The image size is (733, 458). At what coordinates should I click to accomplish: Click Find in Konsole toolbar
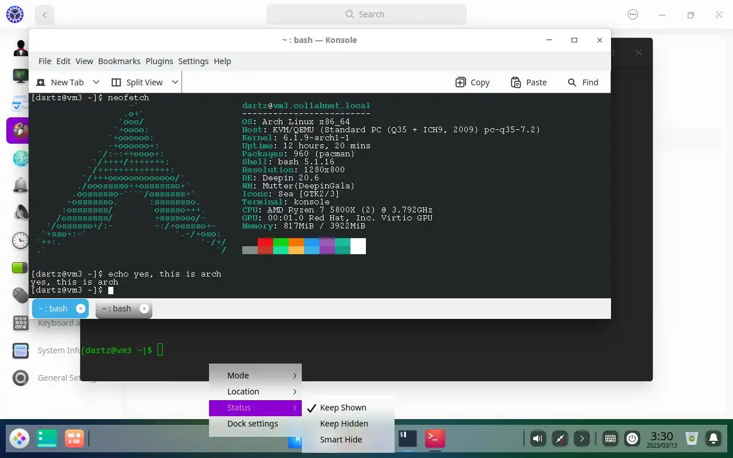[583, 82]
